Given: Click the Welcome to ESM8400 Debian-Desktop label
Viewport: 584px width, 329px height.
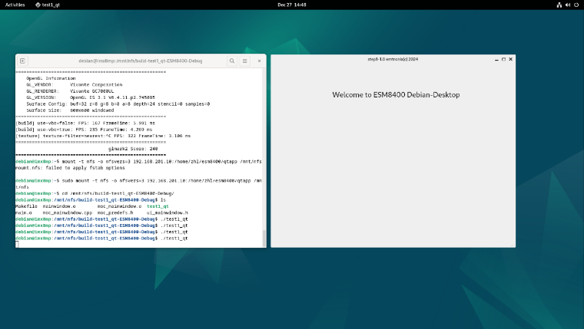Looking at the screenshot, I should pos(396,95).
